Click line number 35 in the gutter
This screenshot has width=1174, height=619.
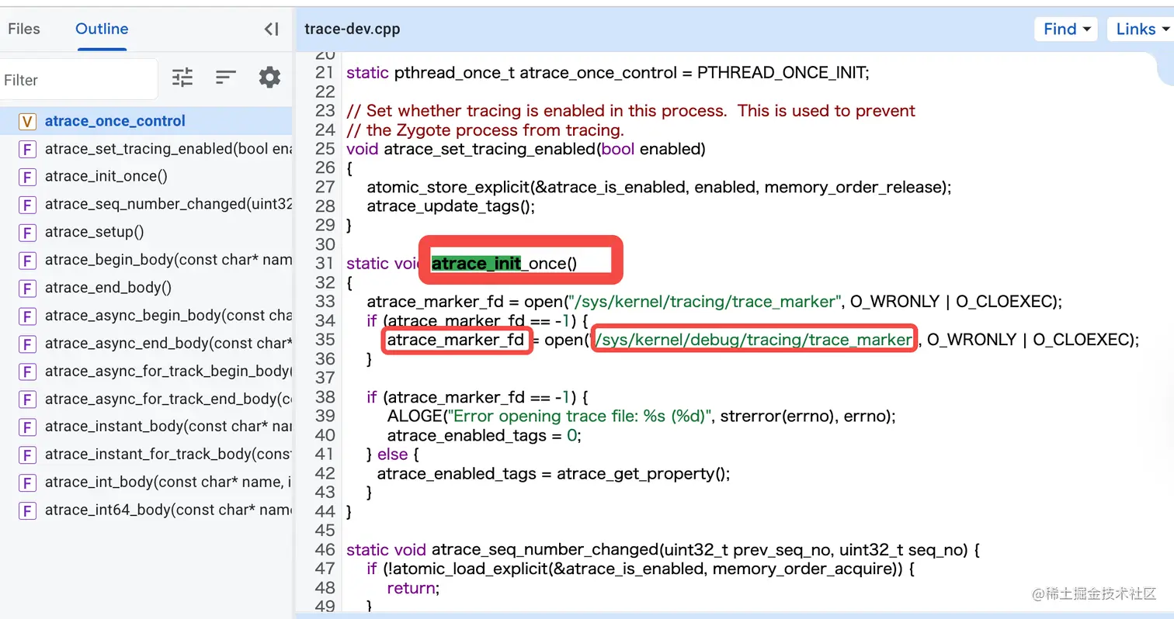(x=325, y=340)
